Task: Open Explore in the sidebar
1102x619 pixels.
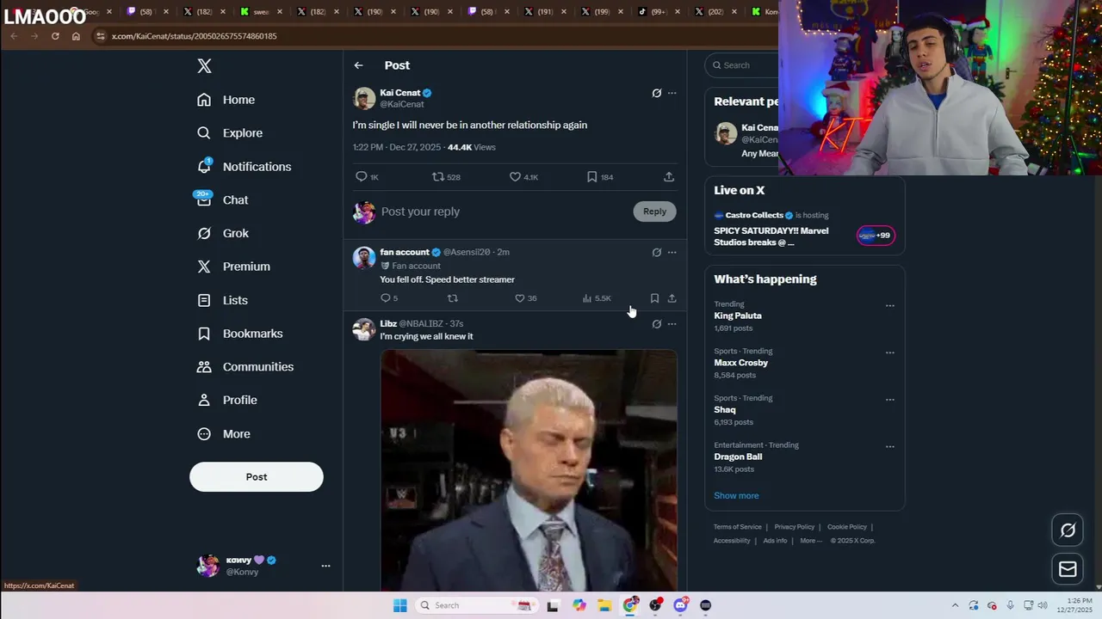Action: [229, 133]
